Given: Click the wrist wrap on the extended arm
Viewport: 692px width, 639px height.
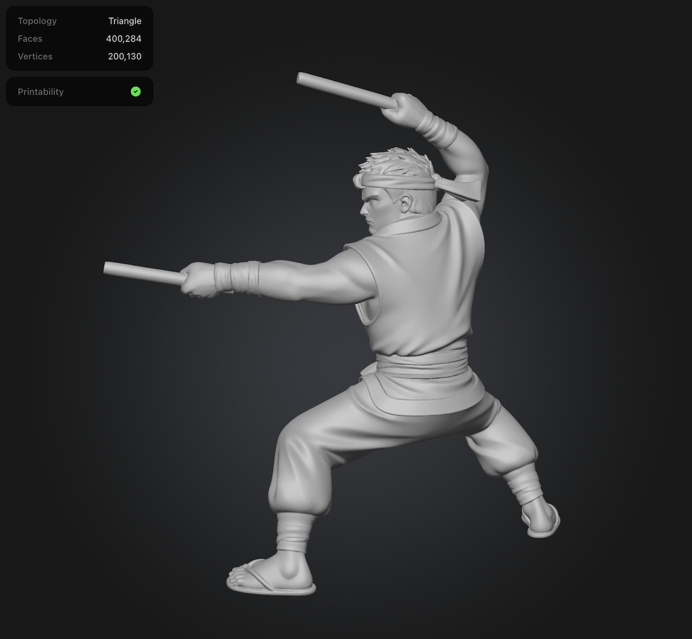Looking at the screenshot, I should pos(237,277).
